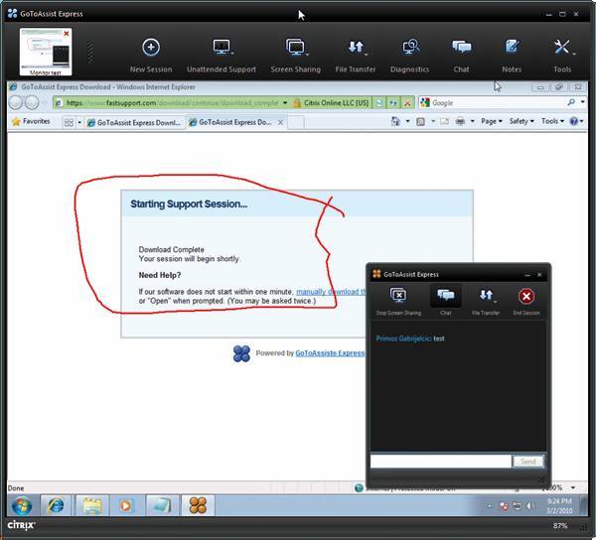Open a new blank IE tab
This screenshot has height=540, width=596.
pos(295,122)
